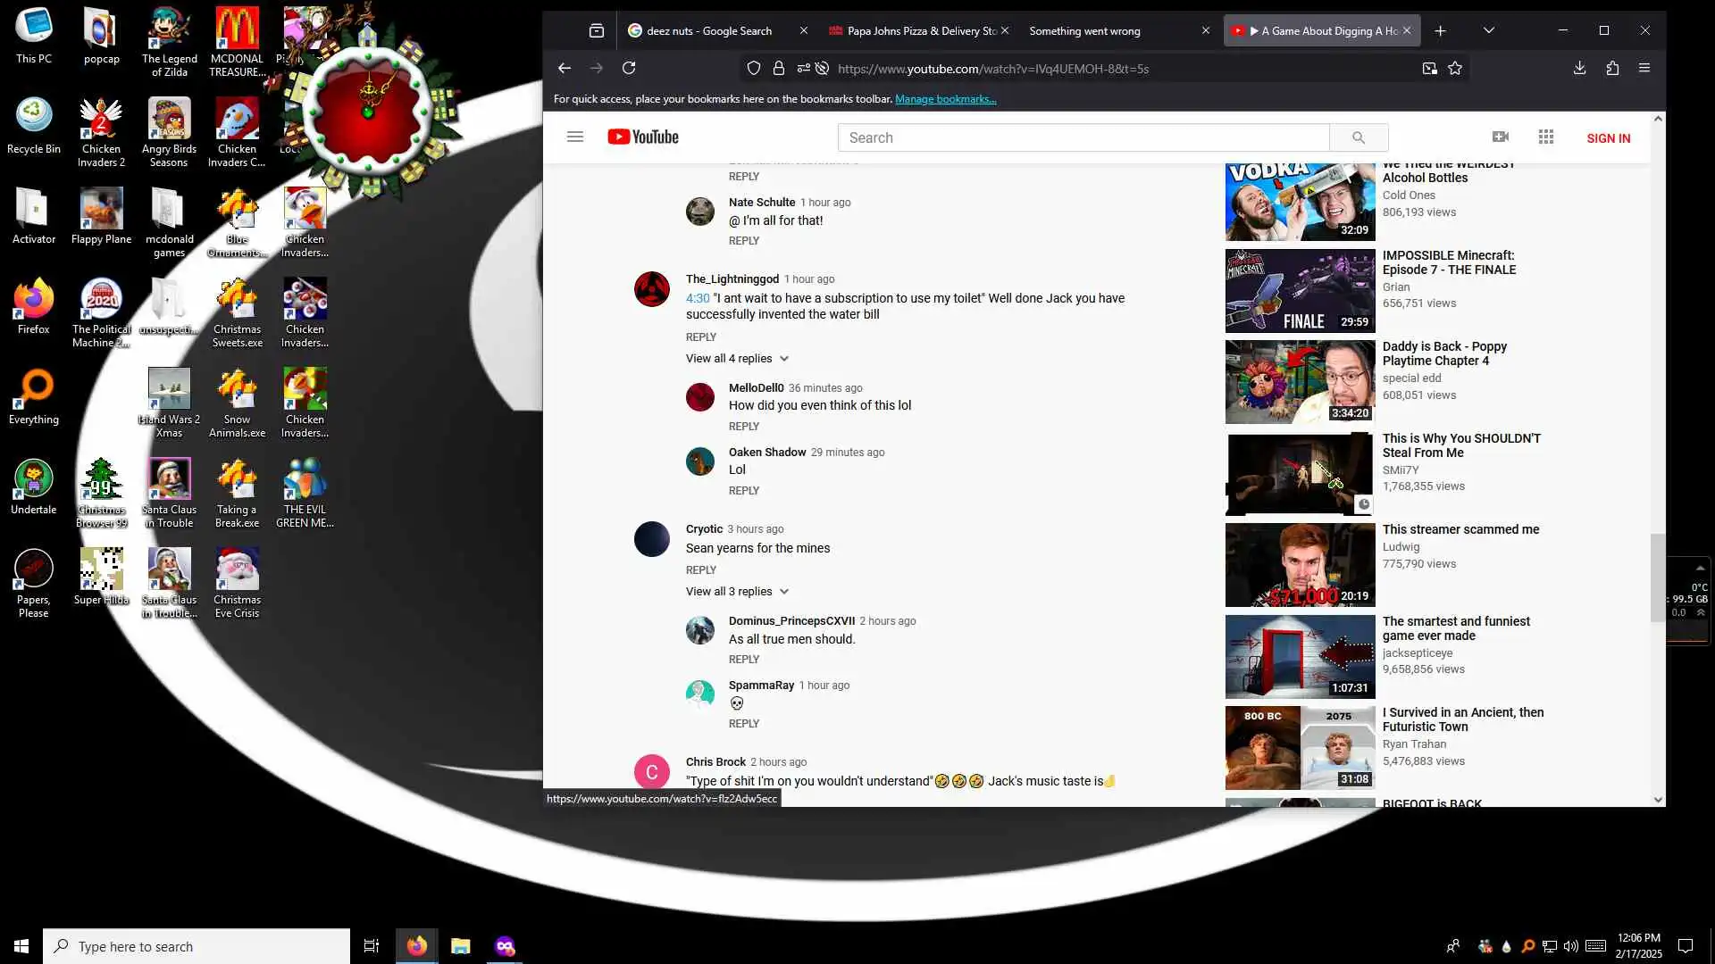Click the YouTube hamburger guide menu icon
The height and width of the screenshot is (964, 1715).
point(575,137)
